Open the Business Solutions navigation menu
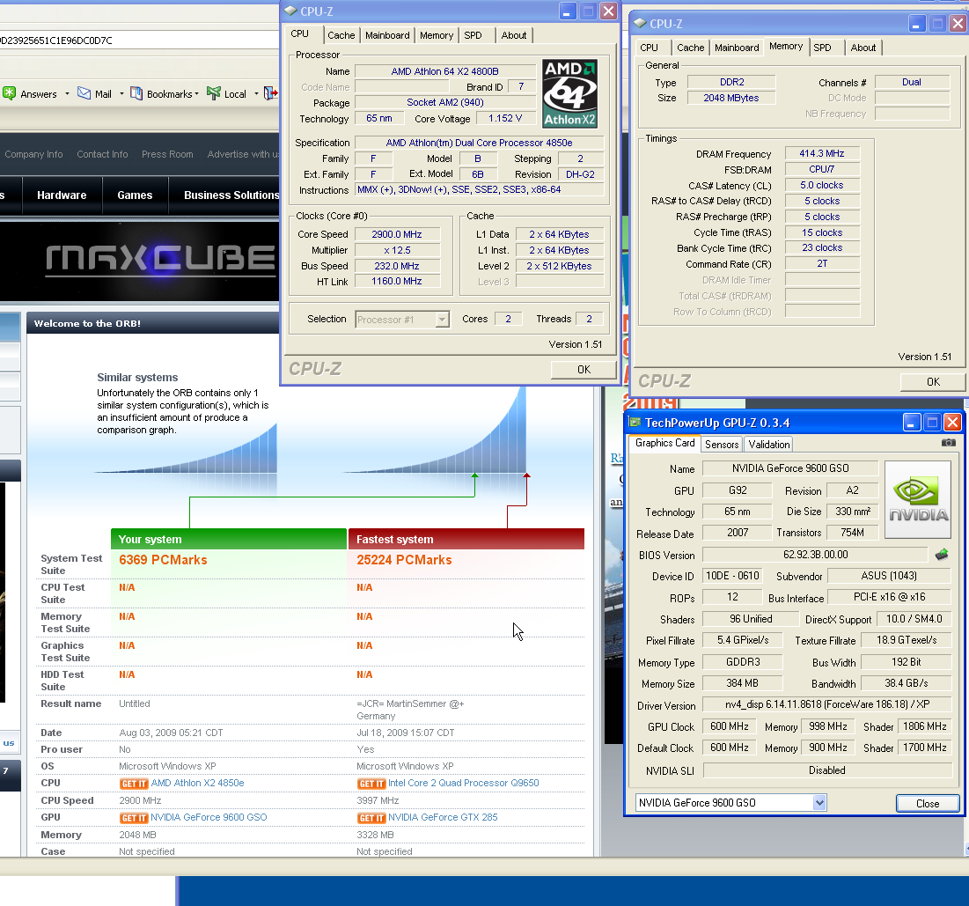Screen dimensions: 969x906 coord(231,195)
